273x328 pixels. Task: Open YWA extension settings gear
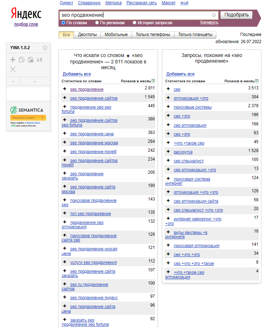45,48
